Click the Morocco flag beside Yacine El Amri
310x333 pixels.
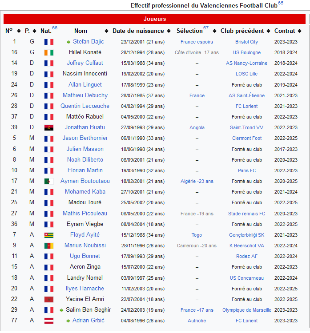[48, 299]
